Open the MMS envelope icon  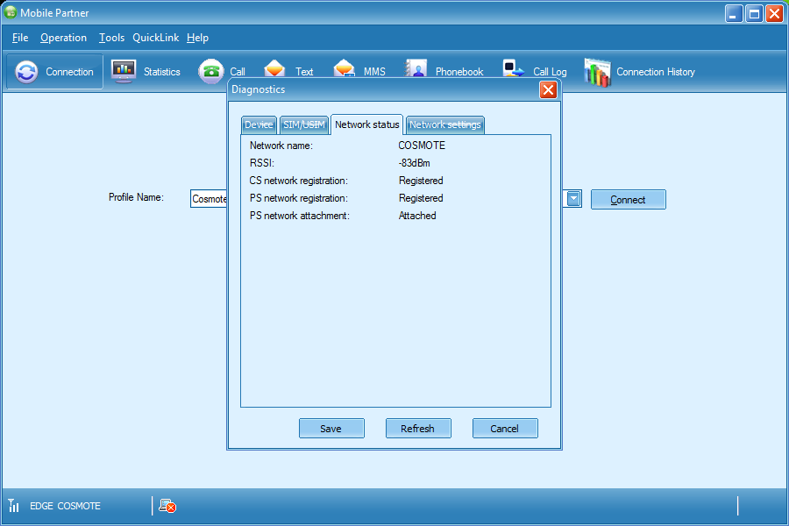(x=345, y=68)
